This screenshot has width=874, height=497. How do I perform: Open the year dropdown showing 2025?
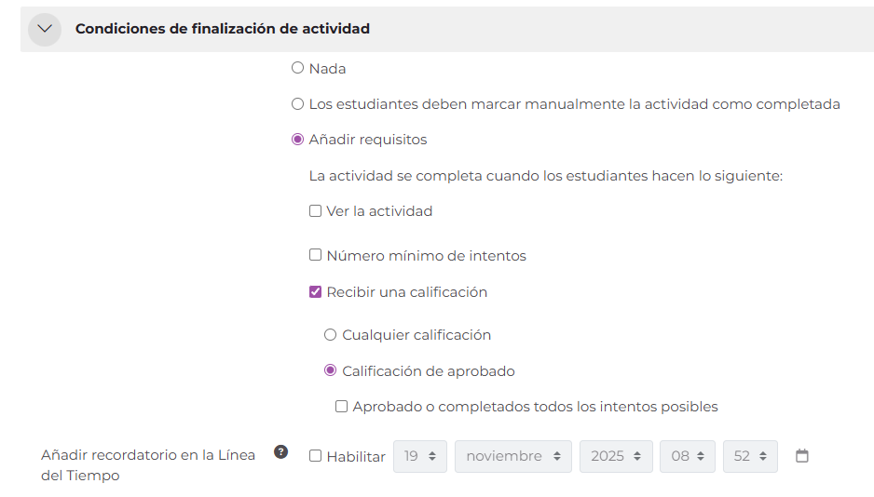[x=615, y=456]
